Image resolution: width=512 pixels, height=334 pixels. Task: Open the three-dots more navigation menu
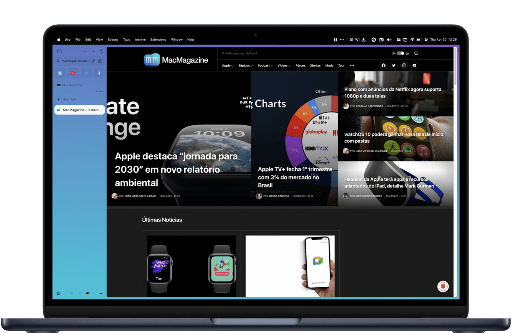click(352, 66)
